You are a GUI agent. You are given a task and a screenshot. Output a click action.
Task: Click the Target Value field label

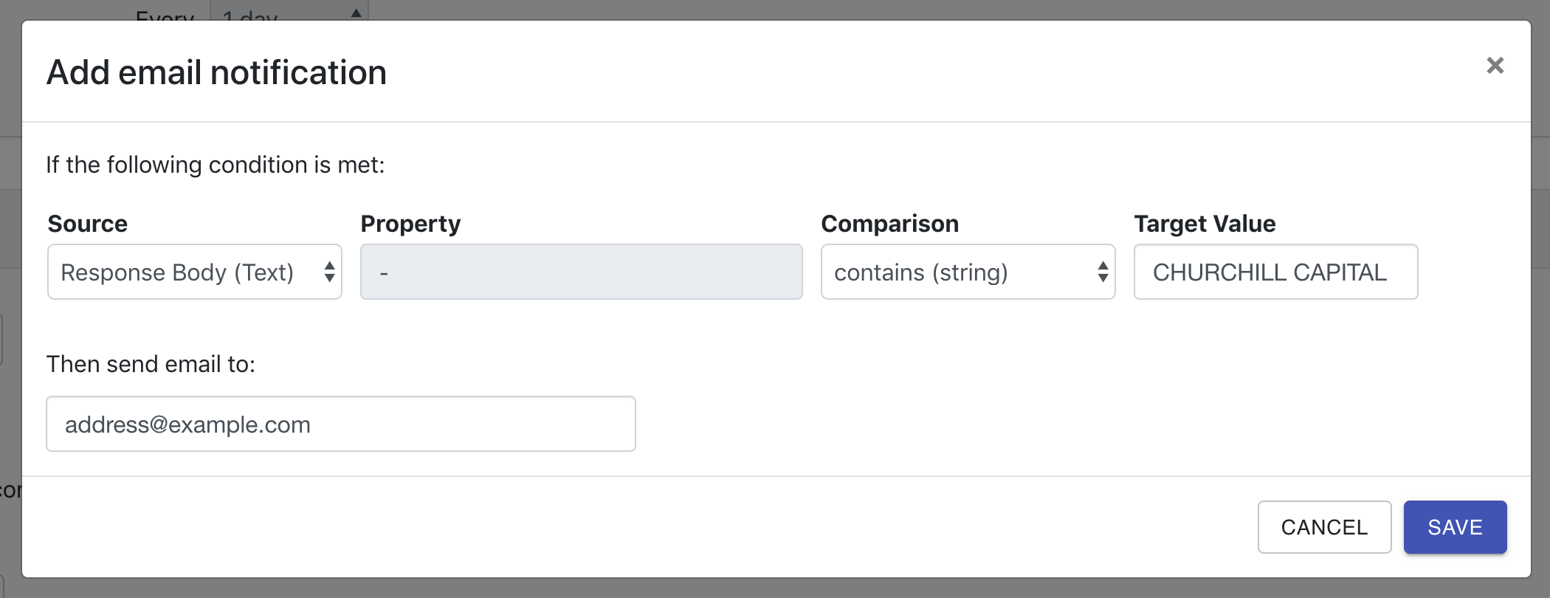[x=1205, y=224]
